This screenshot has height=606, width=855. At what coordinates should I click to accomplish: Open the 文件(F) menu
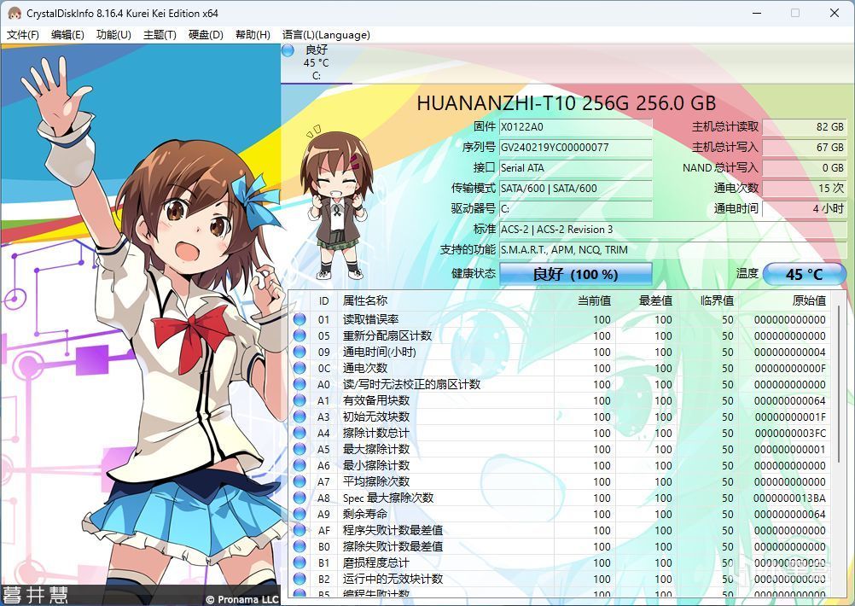tap(23, 35)
